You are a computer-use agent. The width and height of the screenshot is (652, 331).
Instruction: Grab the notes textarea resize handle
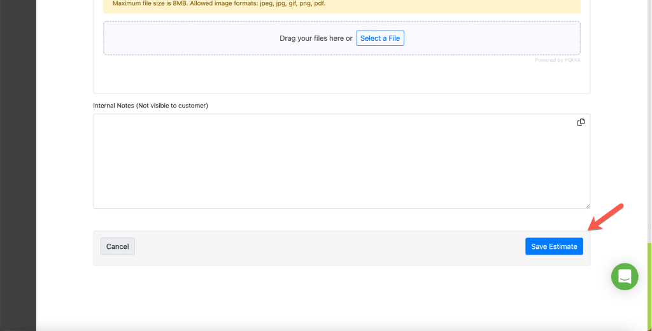[587, 206]
